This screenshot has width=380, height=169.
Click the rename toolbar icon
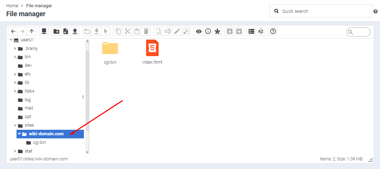(x=168, y=31)
